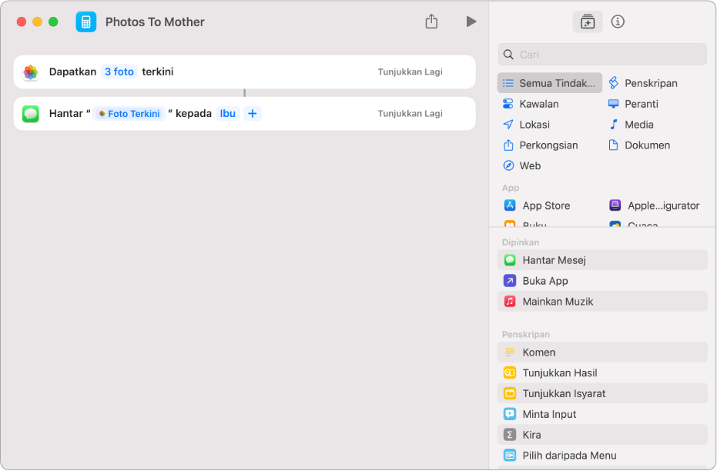Click the Messages icon in Hantar action

pyautogui.click(x=31, y=113)
